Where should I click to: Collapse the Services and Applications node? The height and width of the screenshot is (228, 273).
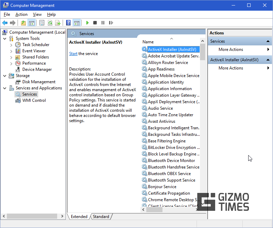5,88
